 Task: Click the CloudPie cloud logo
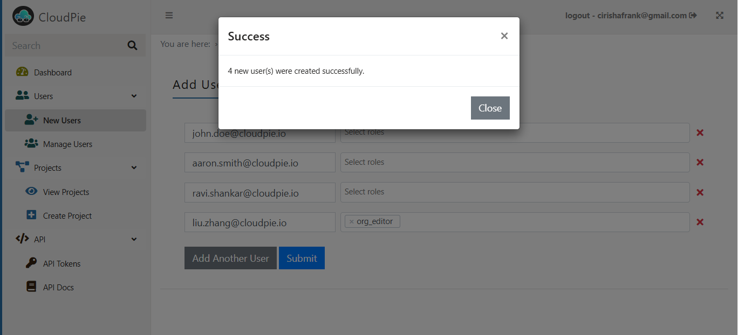23,16
